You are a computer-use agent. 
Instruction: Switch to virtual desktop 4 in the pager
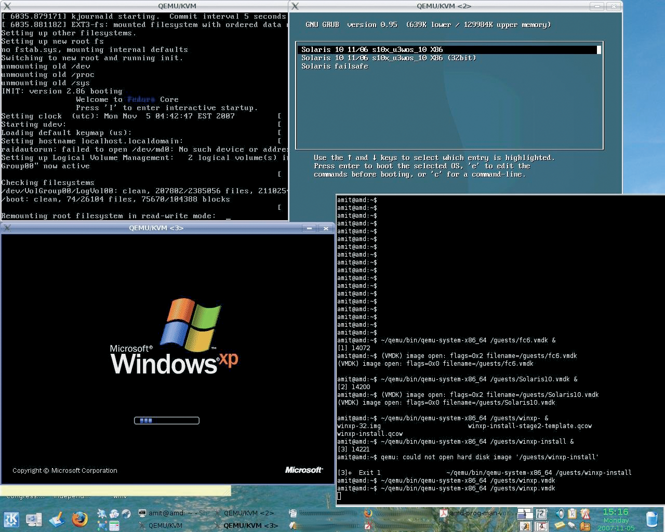click(x=541, y=526)
